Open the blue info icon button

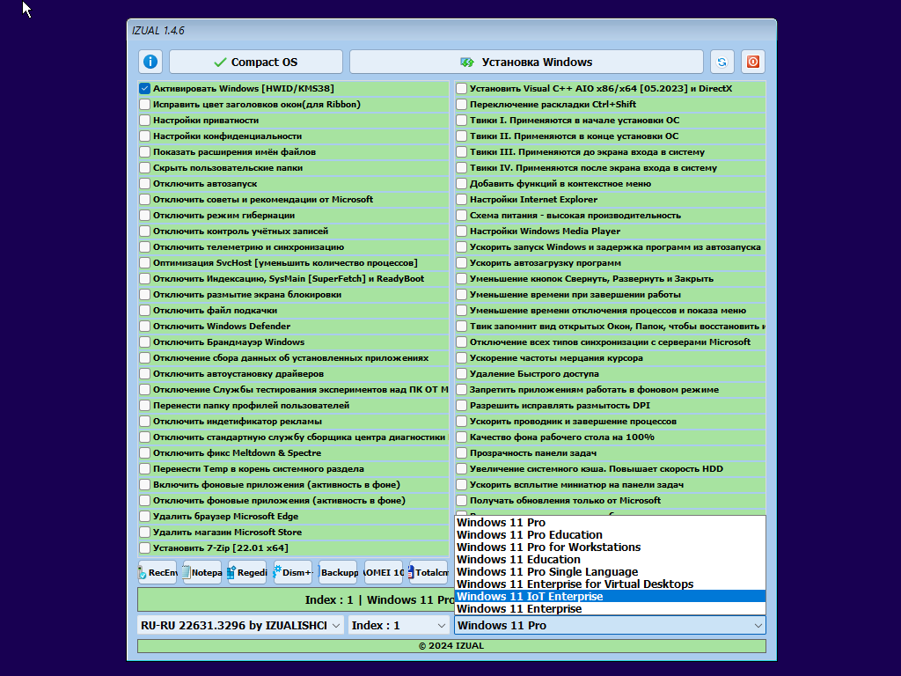(150, 62)
